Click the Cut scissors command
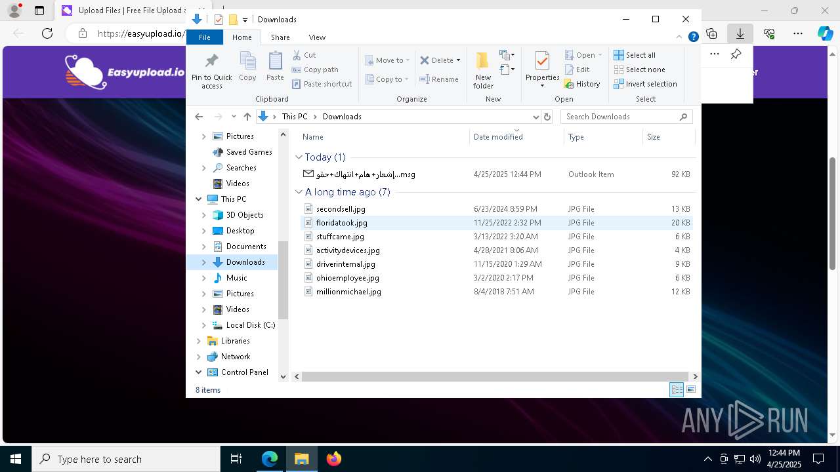Screen dimensions: 840x472 click(x=304, y=55)
